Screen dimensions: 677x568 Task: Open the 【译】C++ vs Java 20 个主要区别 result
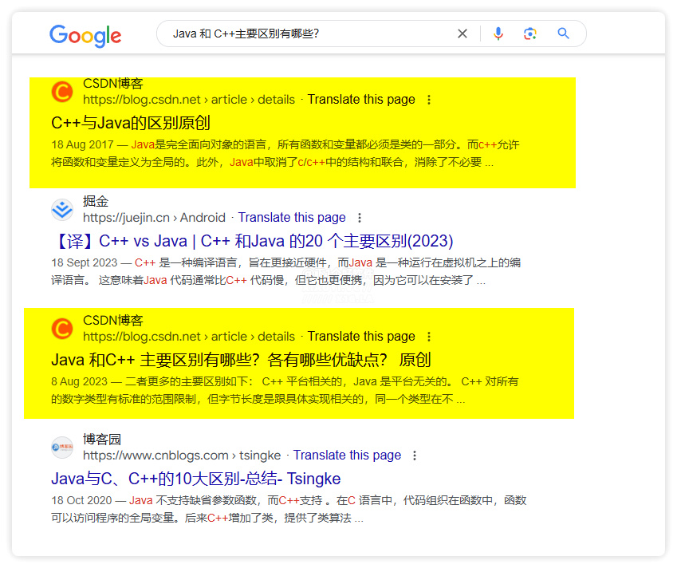point(252,241)
